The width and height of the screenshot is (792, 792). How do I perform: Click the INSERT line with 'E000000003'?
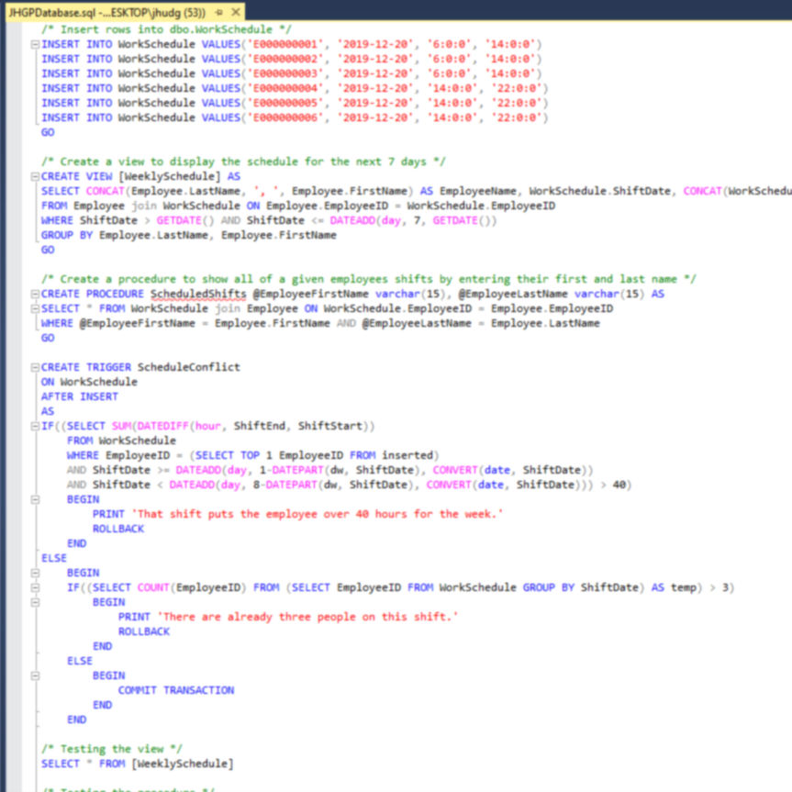(x=292, y=73)
